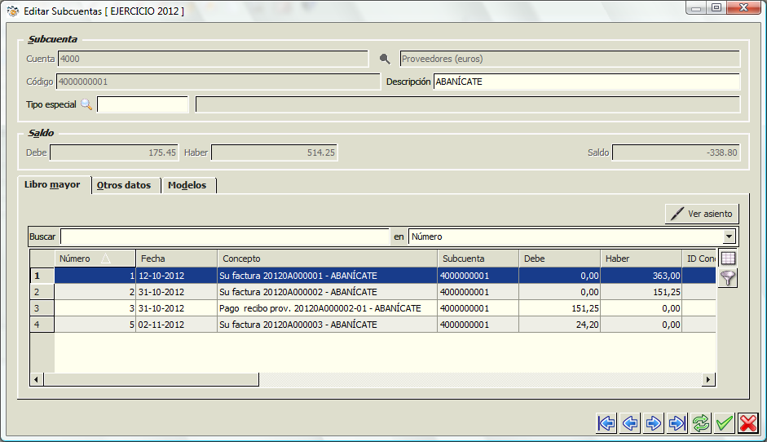The width and height of the screenshot is (767, 442).
Task: Minimize the Editar Subcuentas window
Action: point(696,7)
